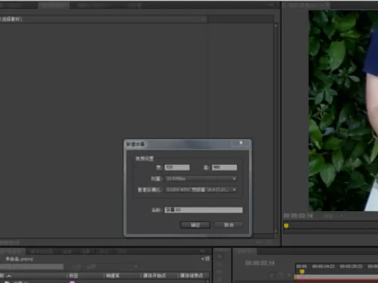Click the width field showing 720

pyautogui.click(x=177, y=167)
